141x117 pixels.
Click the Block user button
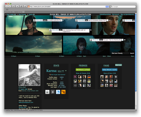118,65
